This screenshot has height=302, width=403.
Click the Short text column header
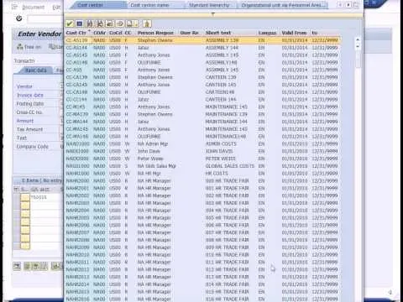pyautogui.click(x=218, y=33)
